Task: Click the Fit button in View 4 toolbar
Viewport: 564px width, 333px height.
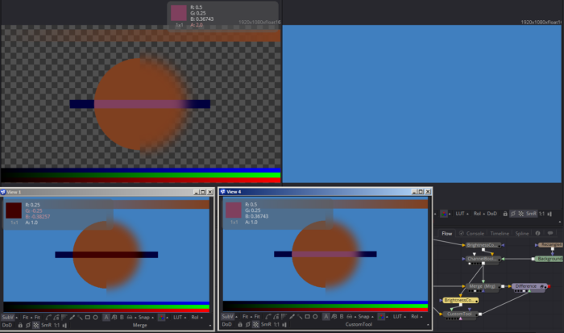Action: 240,318
